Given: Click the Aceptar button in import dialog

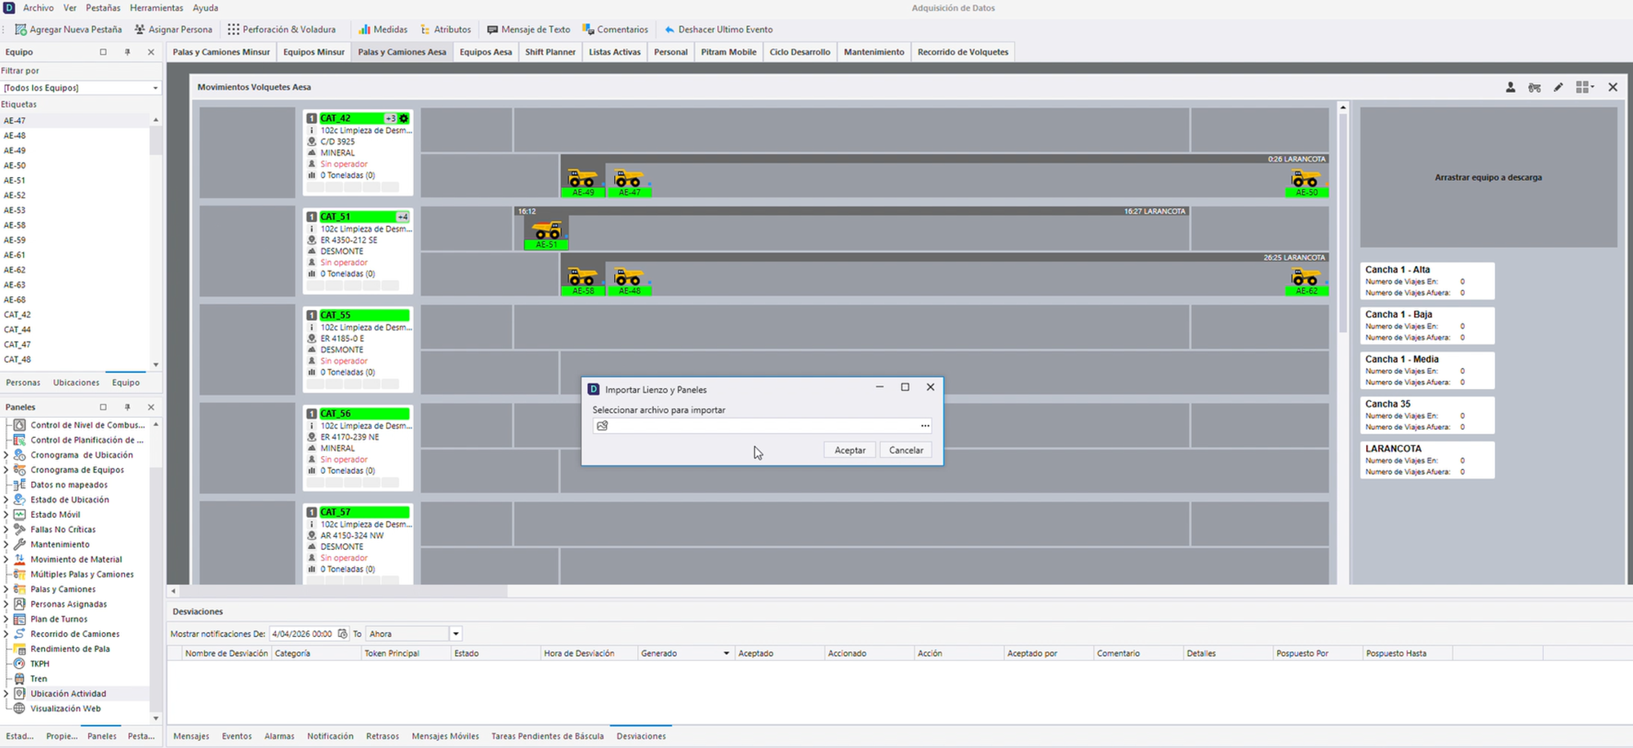Looking at the screenshot, I should 850,450.
